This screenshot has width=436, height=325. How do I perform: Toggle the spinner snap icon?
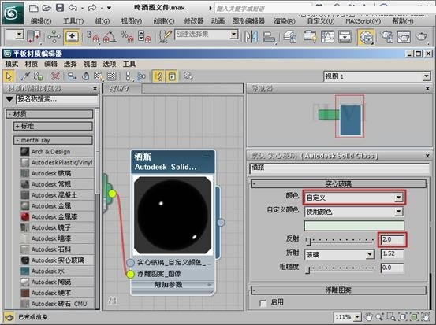tap(144, 37)
